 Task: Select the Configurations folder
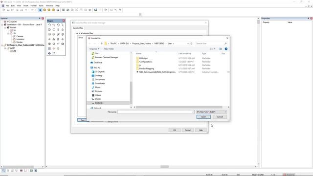pos(146,62)
